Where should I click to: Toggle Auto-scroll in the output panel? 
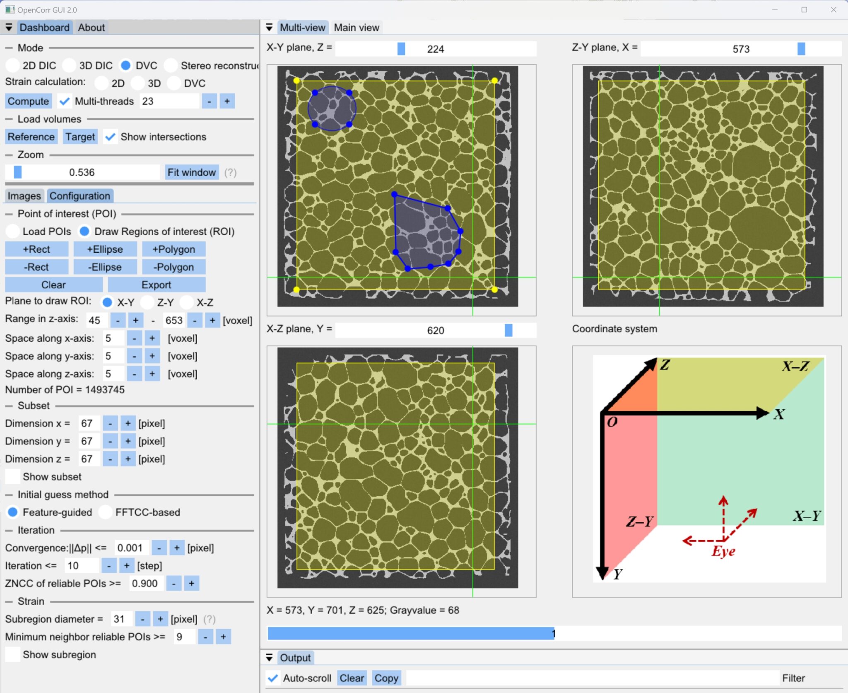[273, 678]
